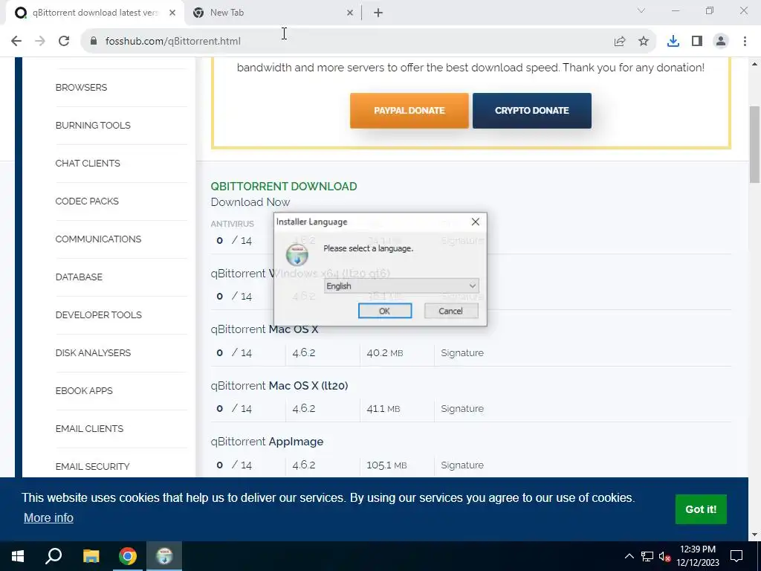Accept cookies with Got it! button
761x571 pixels.
click(701, 509)
